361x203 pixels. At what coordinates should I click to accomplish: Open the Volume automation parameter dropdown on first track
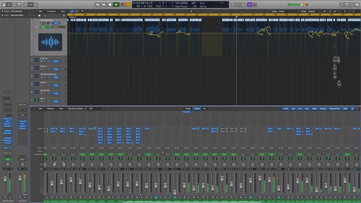tap(59, 27)
